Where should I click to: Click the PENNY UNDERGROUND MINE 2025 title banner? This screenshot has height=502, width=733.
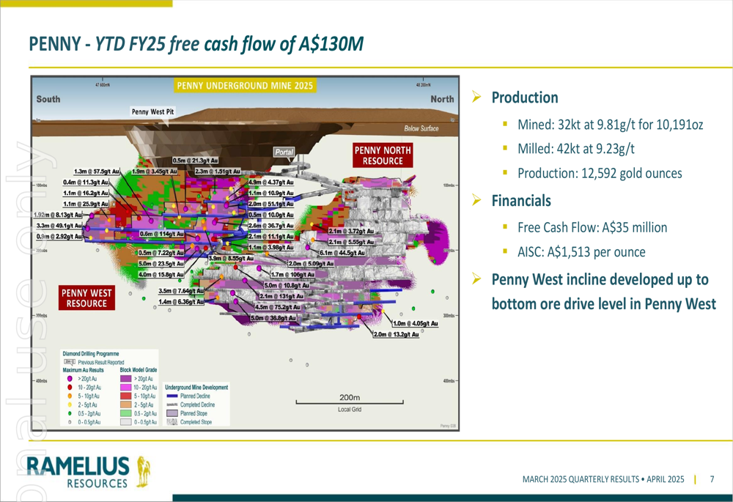pos(245,86)
